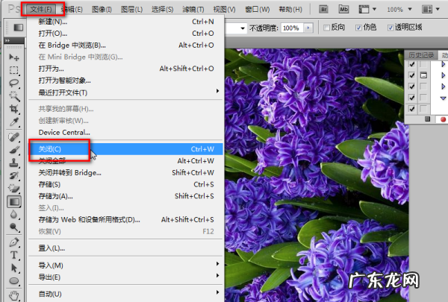Collapse the toolbox with the double-arrow icon
Screen dimensions: 448x302
coord(7,40)
